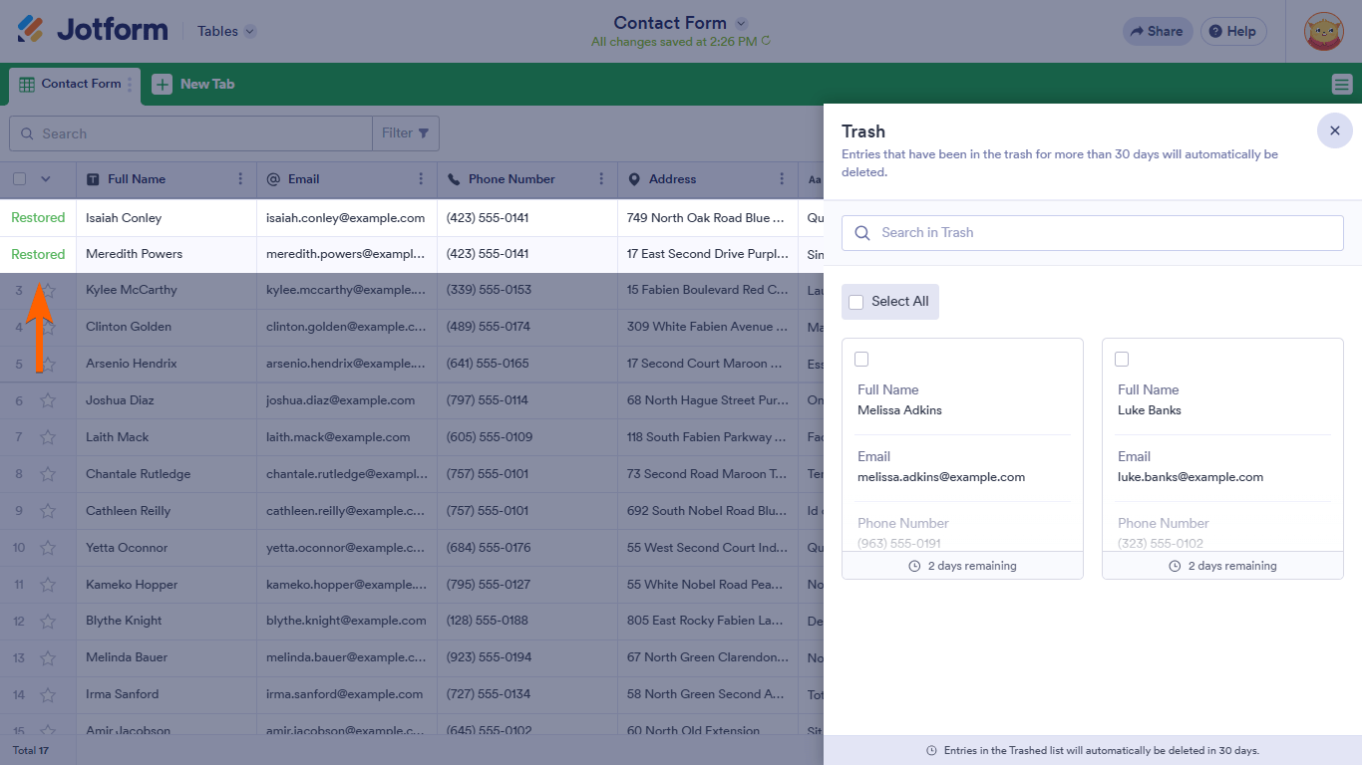The image size is (1362, 765).
Task: Tick the Luke Banks trash entry checkbox
Action: coord(1122,359)
